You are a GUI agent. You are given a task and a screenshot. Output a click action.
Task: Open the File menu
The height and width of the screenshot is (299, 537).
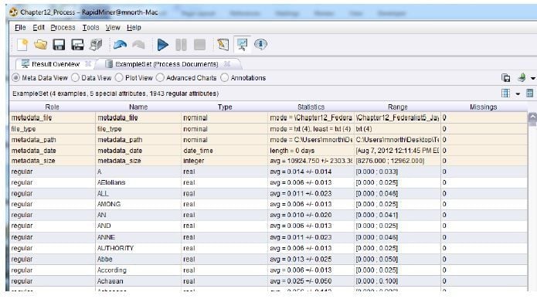point(20,27)
